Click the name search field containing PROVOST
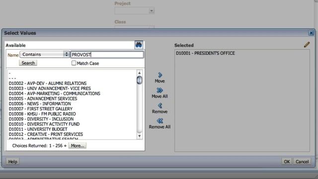This screenshot has width=318, height=179. [107, 55]
